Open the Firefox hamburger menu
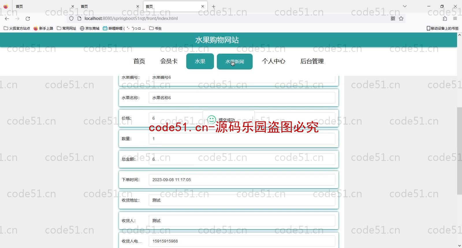This screenshot has height=248, width=462. click(x=455, y=18)
